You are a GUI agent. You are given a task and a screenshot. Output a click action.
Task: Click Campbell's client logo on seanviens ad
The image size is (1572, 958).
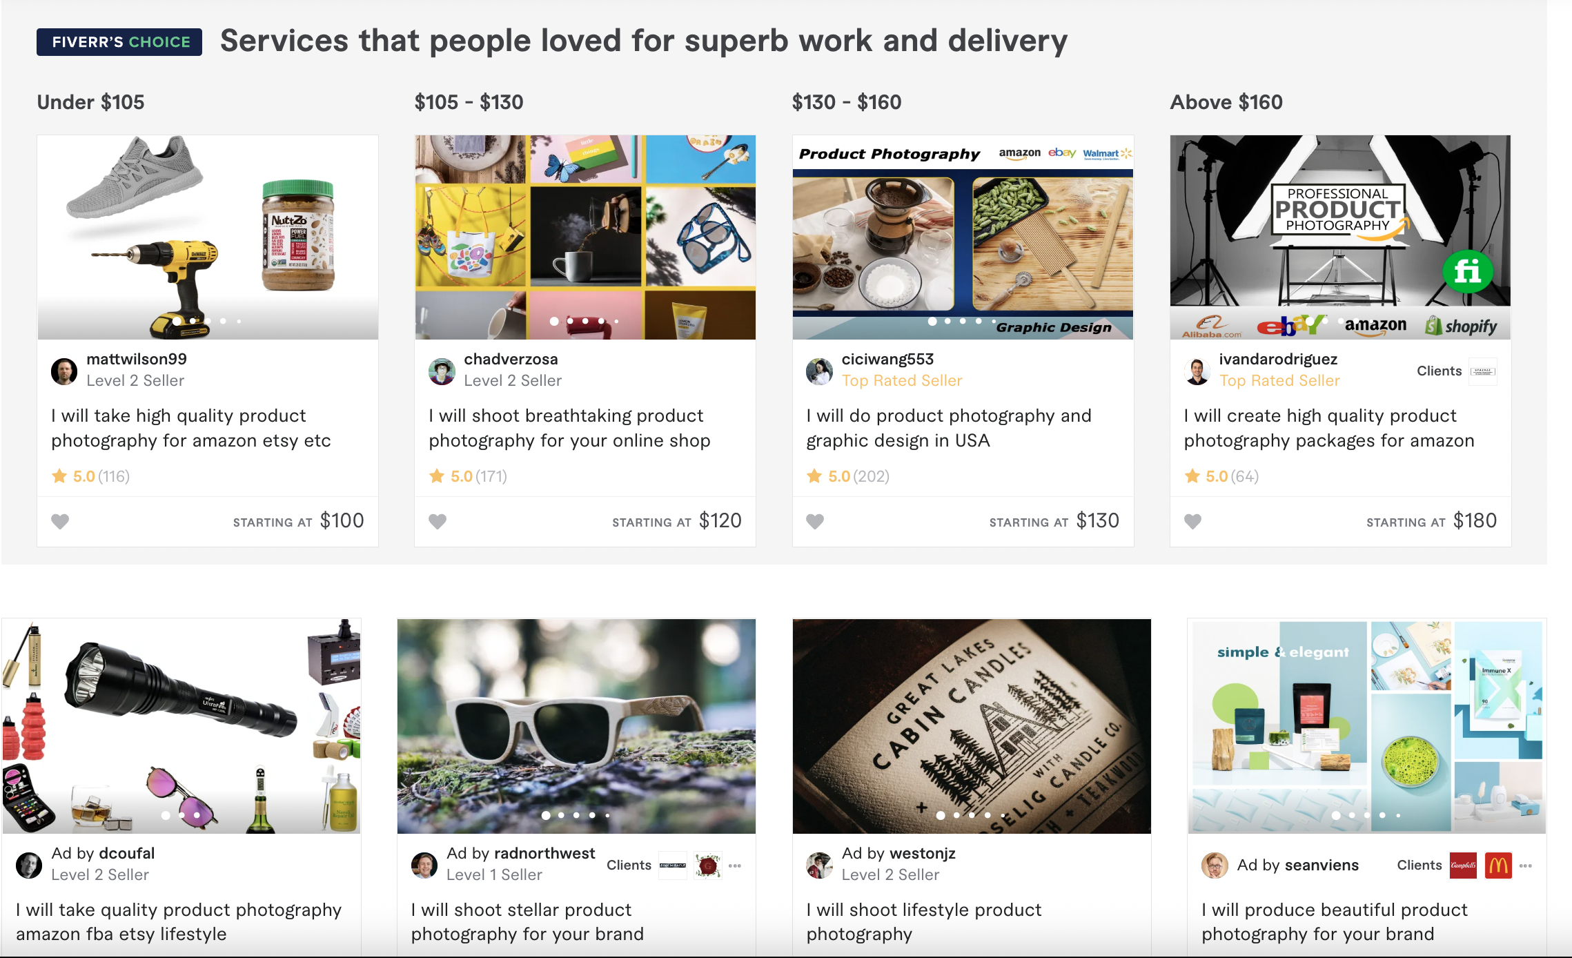pyautogui.click(x=1463, y=866)
